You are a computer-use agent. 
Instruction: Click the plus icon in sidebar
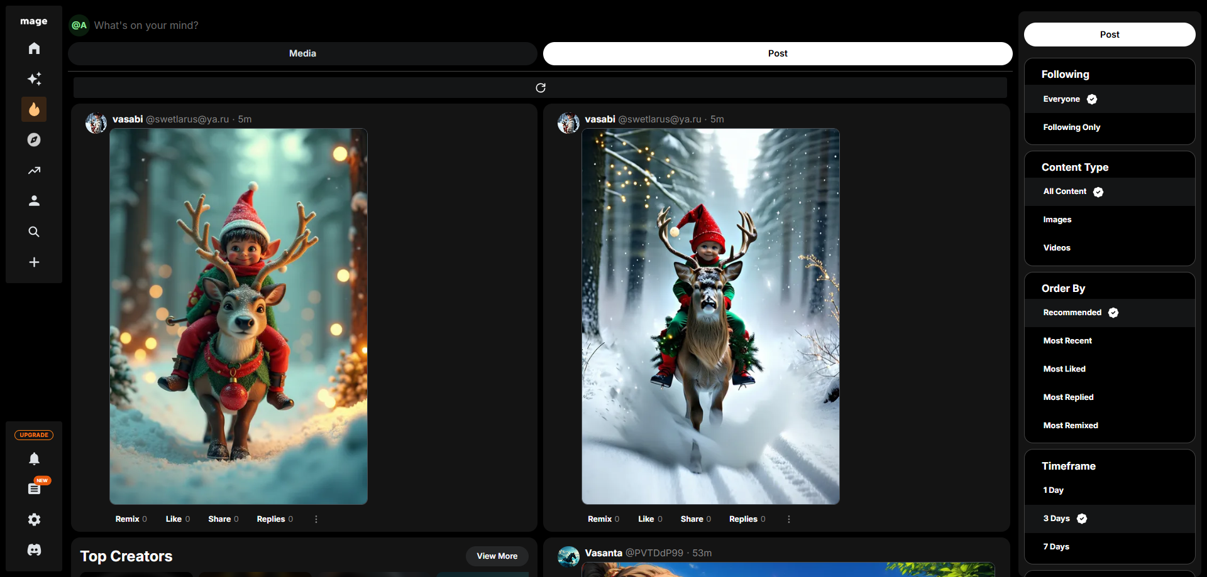[34, 262]
